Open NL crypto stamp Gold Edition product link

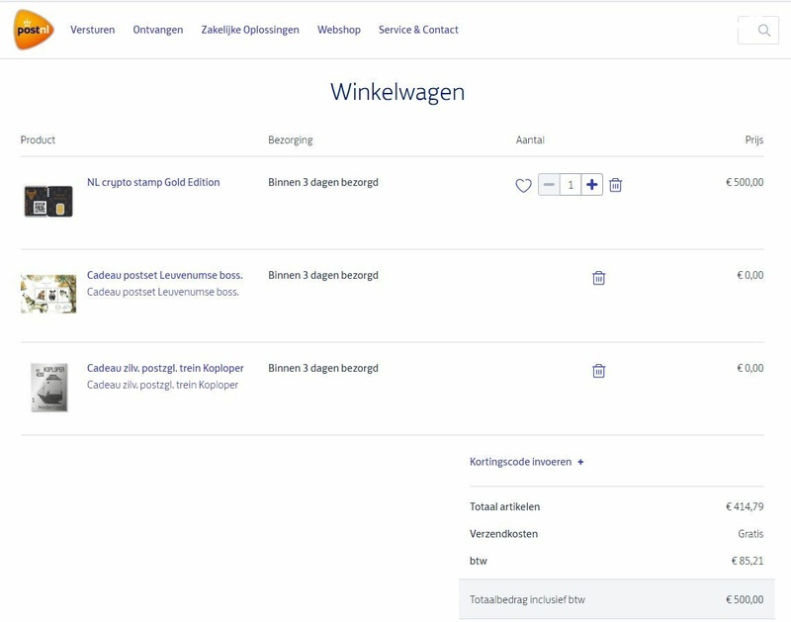click(x=151, y=182)
